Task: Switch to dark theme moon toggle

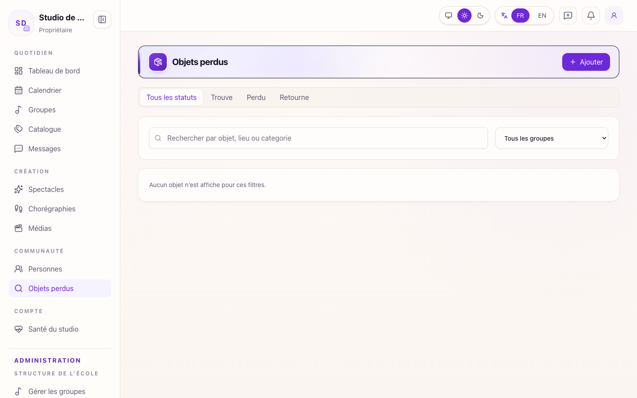Action: coord(480,15)
